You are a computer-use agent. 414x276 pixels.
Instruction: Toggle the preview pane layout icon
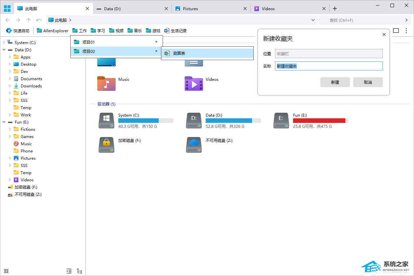[396, 31]
